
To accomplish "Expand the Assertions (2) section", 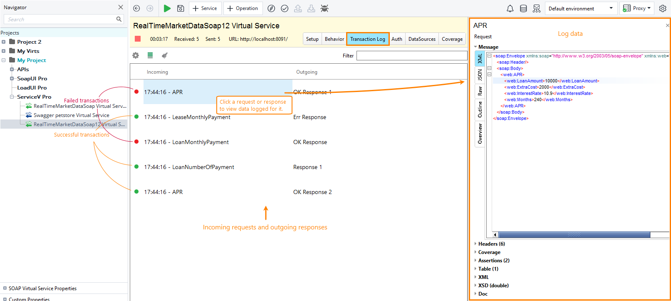I will [x=475, y=261].
